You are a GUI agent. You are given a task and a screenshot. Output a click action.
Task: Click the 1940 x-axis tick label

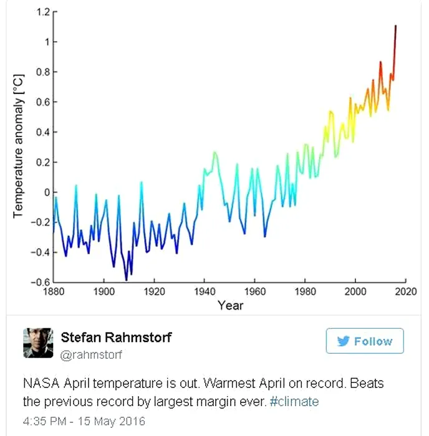click(204, 291)
